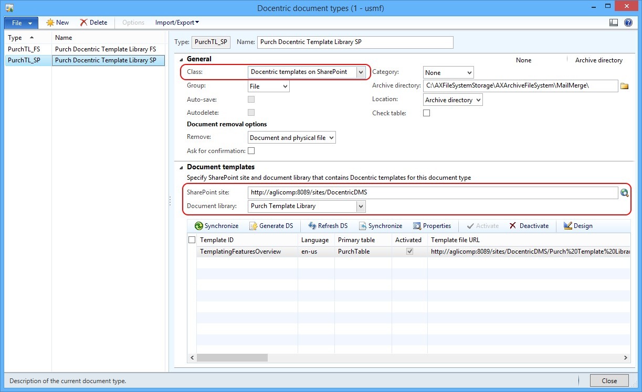Screen dimensions: 642x392
Task: Click the application icon in title bar
Action: coord(9,8)
